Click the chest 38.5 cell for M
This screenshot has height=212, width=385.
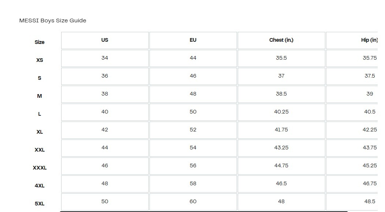point(281,94)
